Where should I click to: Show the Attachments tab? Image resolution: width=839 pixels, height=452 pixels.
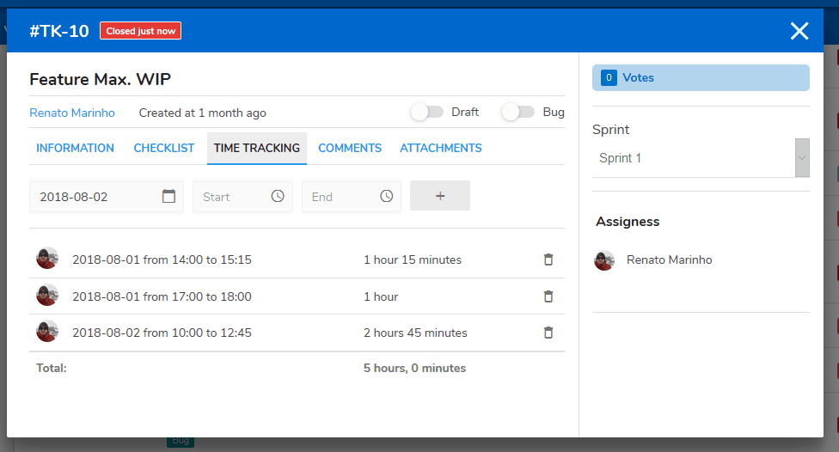click(440, 149)
